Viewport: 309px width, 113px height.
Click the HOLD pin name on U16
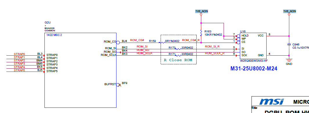click(x=245, y=36)
